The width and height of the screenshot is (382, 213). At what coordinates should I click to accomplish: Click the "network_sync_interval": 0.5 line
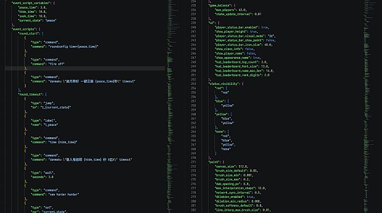[238, 193]
